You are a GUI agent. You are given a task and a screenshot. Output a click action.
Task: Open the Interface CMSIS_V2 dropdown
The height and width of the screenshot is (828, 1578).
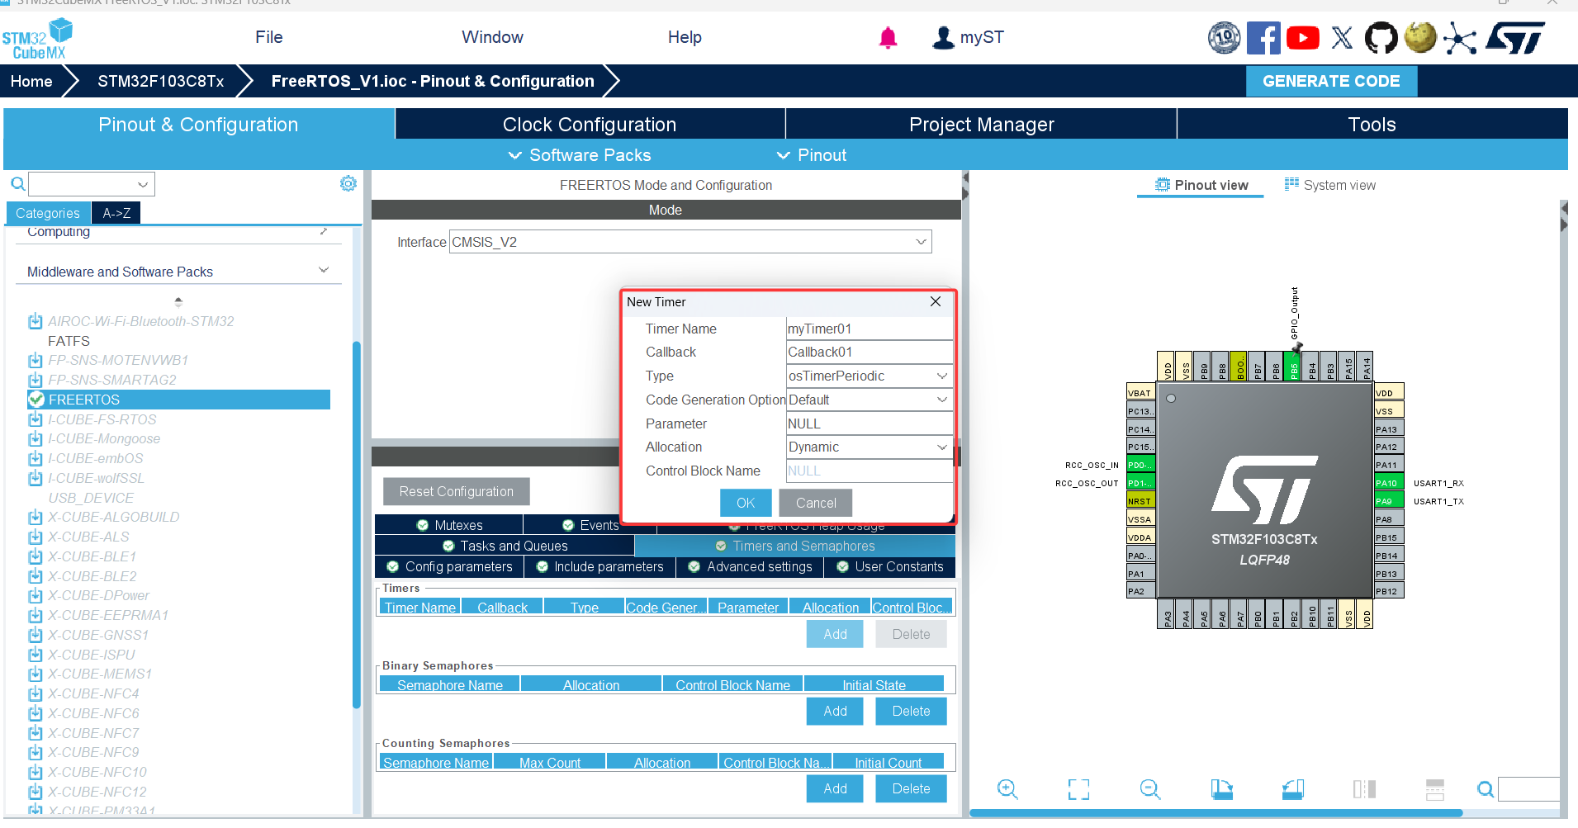click(x=690, y=242)
